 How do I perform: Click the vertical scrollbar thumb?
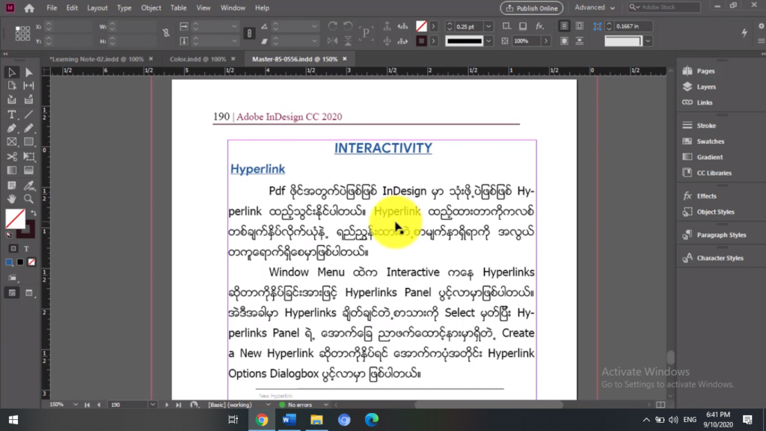click(670, 358)
